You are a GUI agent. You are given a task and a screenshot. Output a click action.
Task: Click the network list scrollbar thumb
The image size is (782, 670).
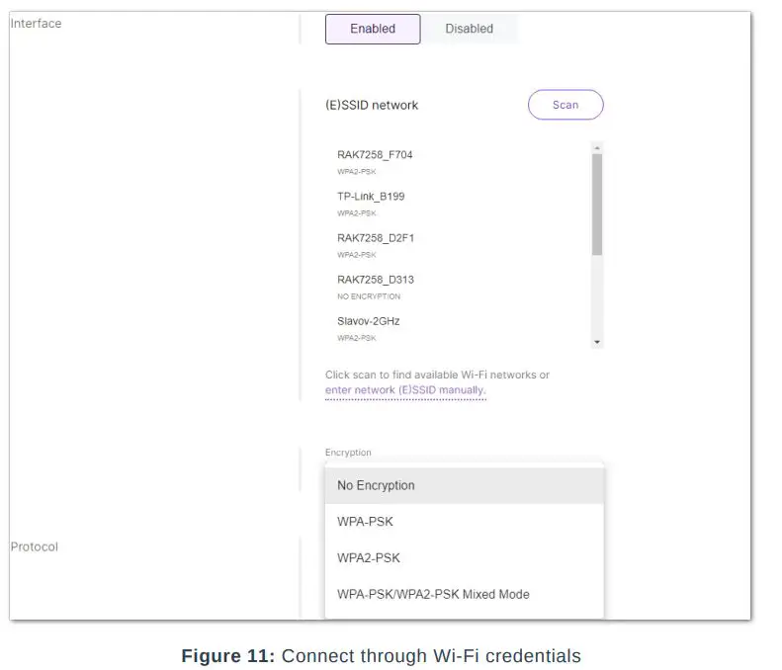(597, 203)
